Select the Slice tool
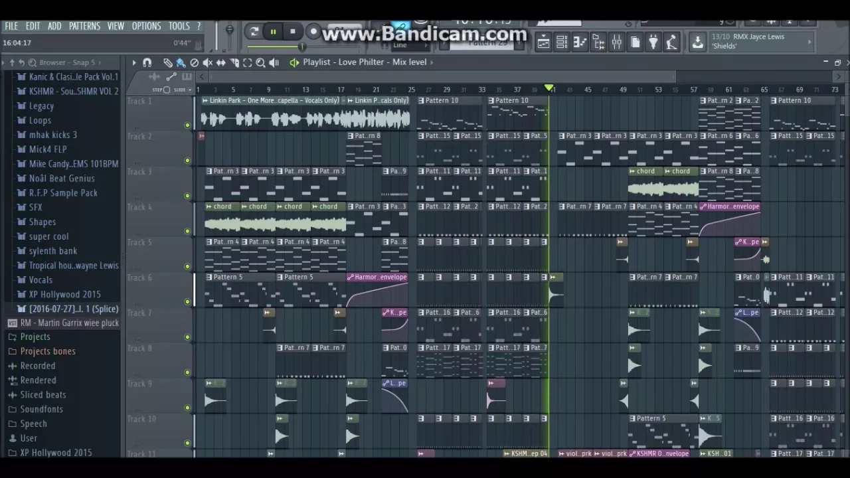Image resolution: width=850 pixels, height=478 pixels. pos(234,62)
